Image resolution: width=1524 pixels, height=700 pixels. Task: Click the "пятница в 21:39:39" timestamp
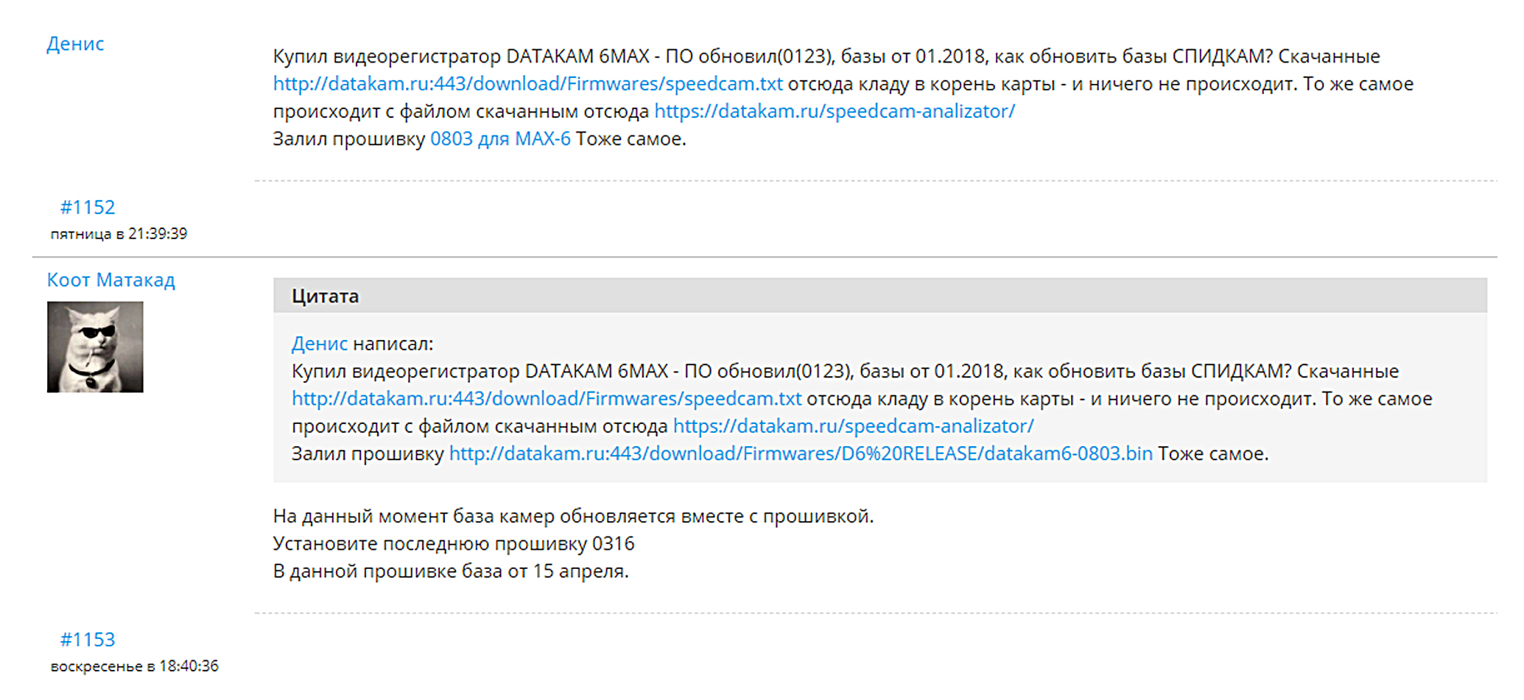(119, 234)
